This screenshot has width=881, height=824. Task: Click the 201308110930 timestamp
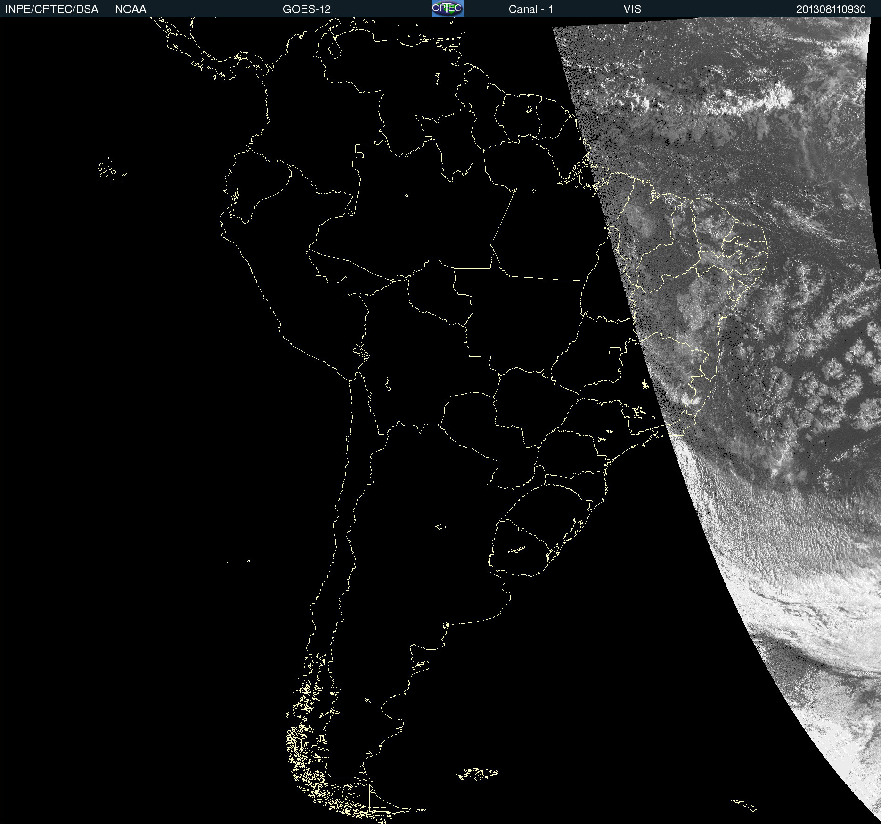[831, 9]
